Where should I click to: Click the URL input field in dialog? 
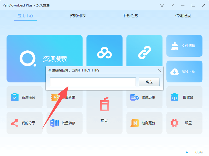click(92, 82)
